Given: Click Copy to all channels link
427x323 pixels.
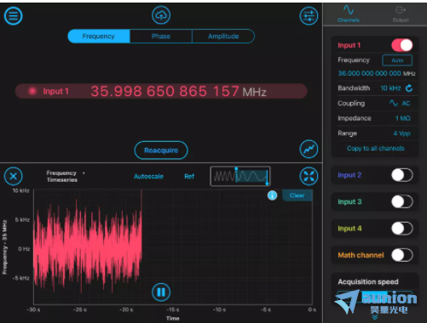Looking at the screenshot, I should [375, 148].
